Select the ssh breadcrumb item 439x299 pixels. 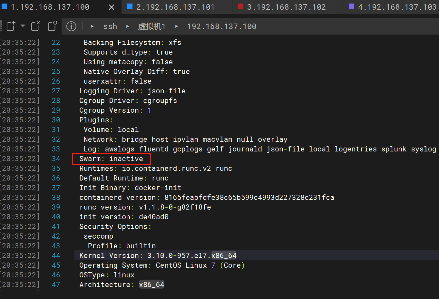(x=110, y=26)
